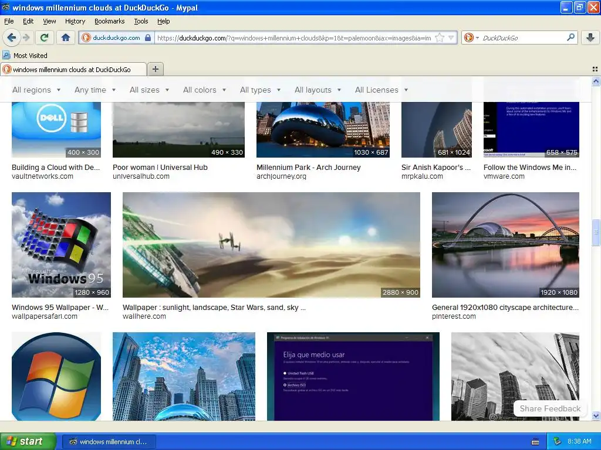
Task: Open the URL history dropdown arrow
Action: point(451,37)
